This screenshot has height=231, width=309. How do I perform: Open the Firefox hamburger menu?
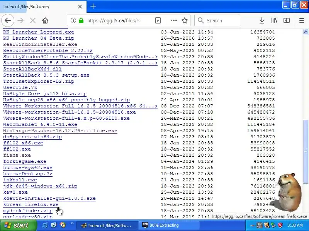(302, 20)
